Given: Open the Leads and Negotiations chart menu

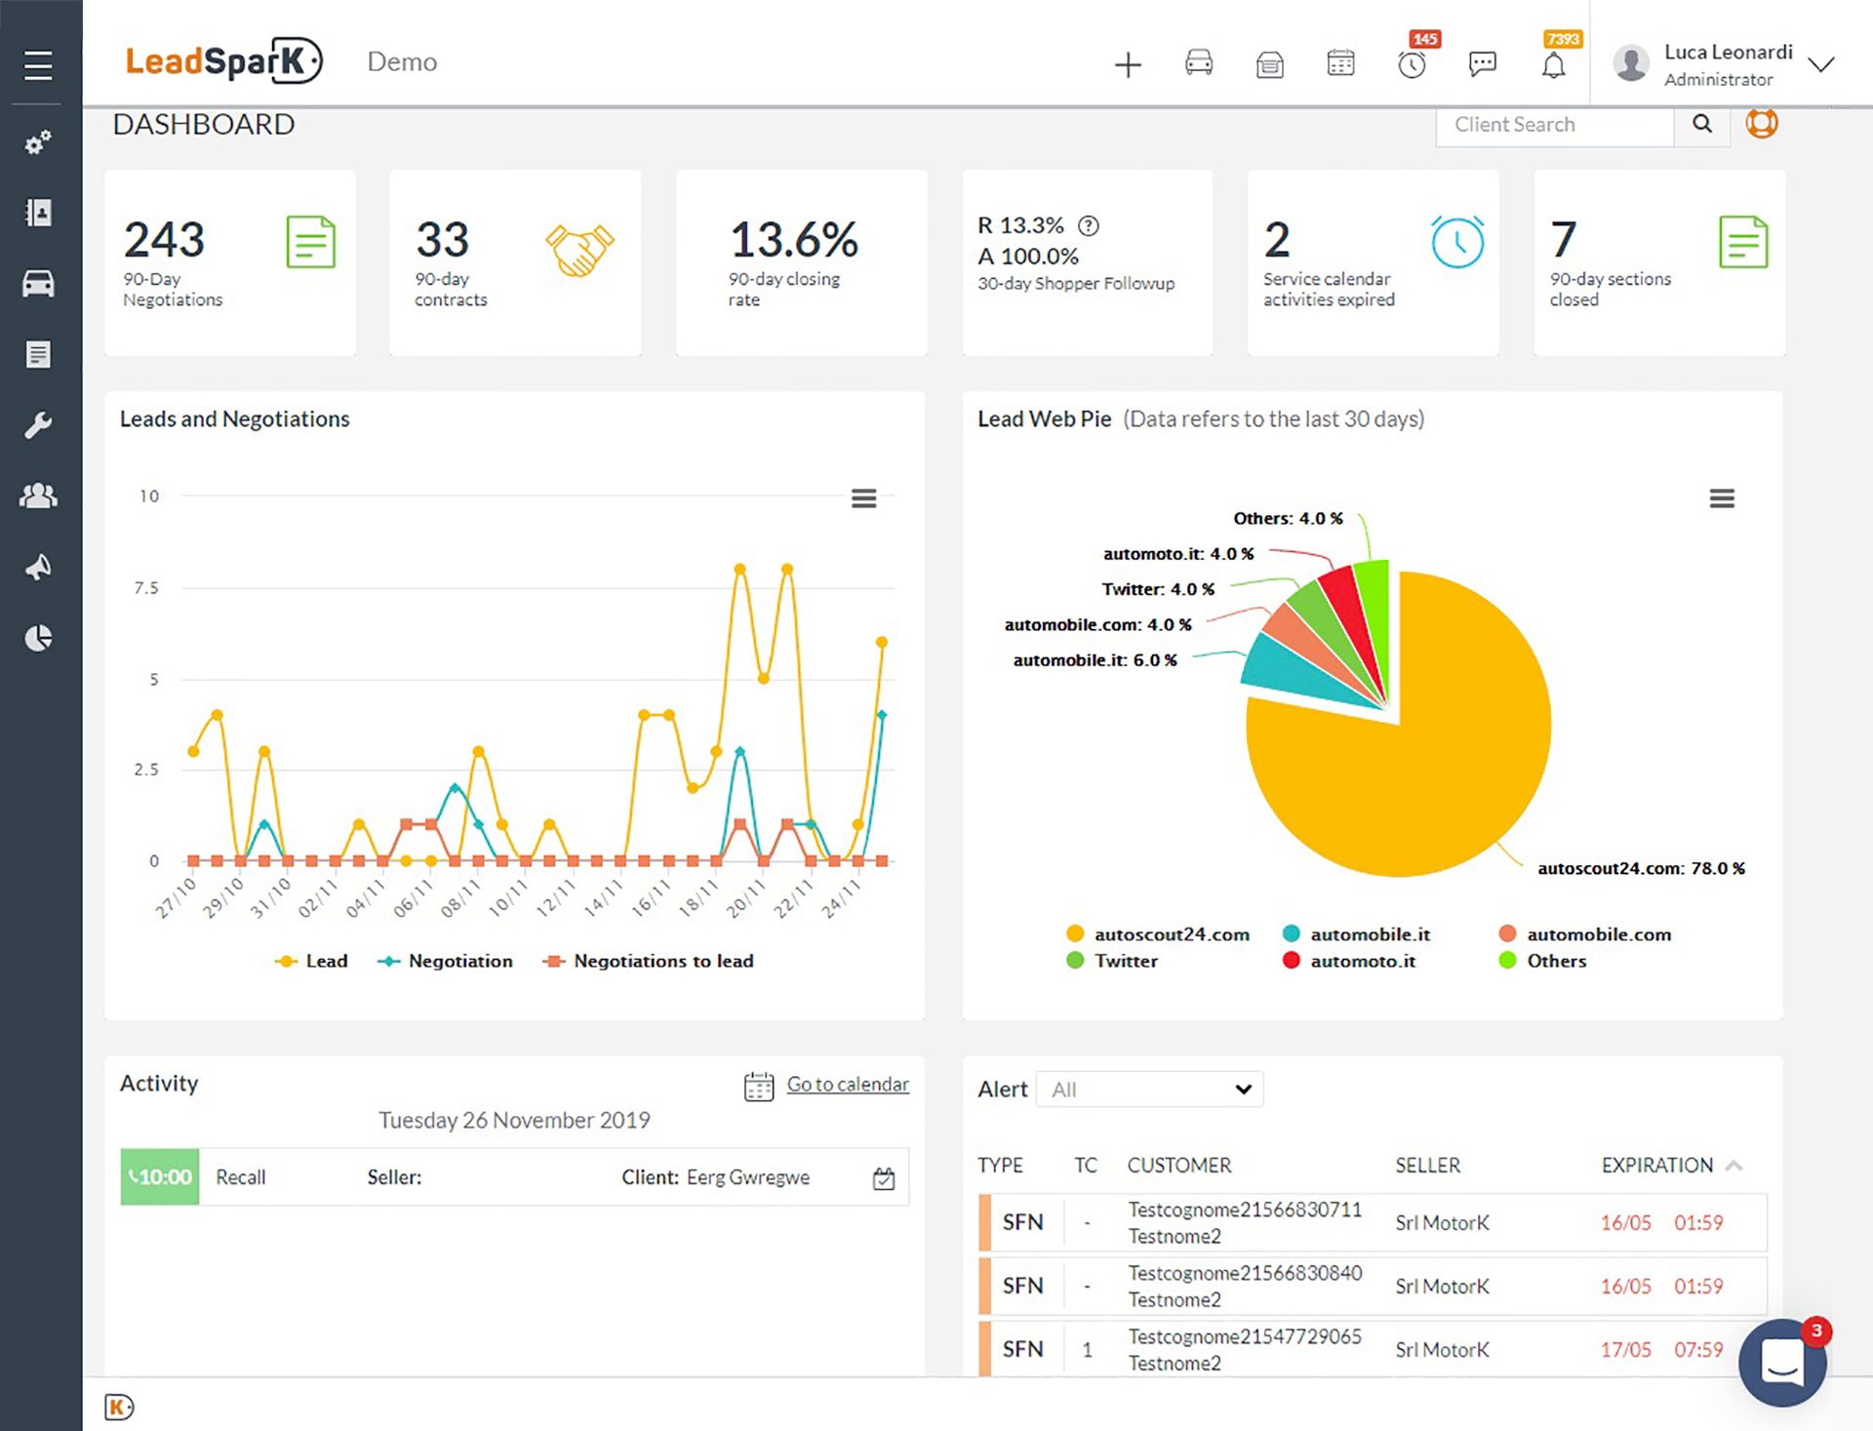Looking at the screenshot, I should [863, 498].
